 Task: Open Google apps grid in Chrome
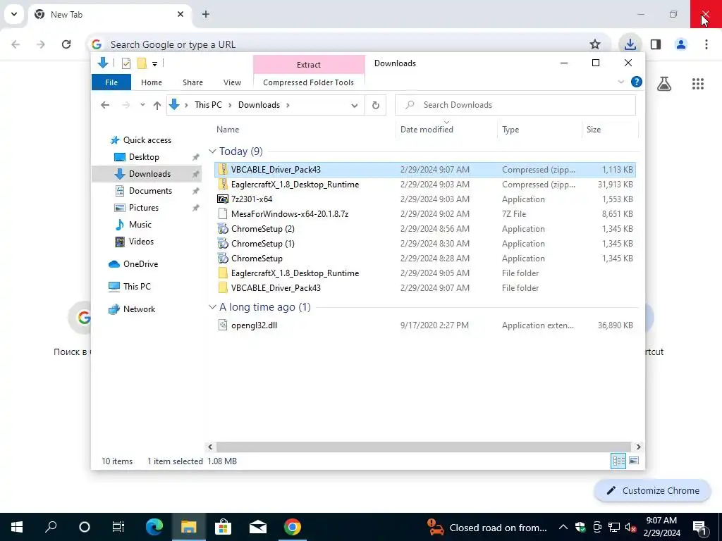[x=697, y=84]
